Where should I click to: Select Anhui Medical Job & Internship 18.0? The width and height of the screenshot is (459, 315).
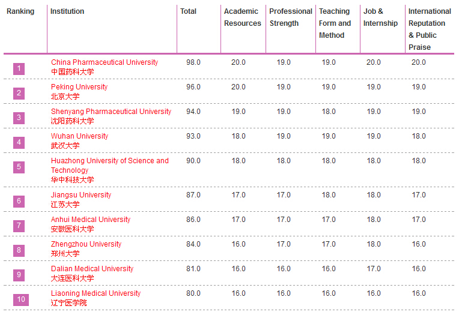point(374,220)
